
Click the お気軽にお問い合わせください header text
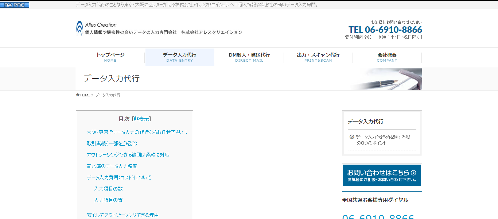(397, 22)
